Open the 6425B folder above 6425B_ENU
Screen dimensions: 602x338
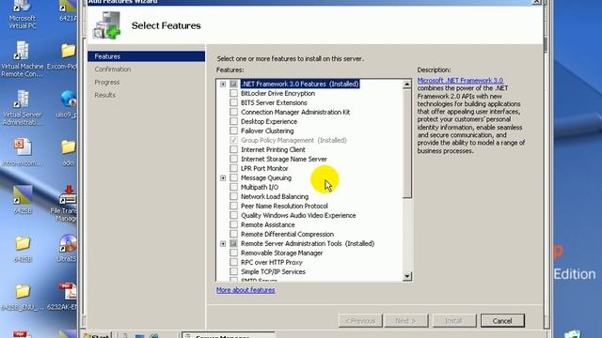(22, 248)
